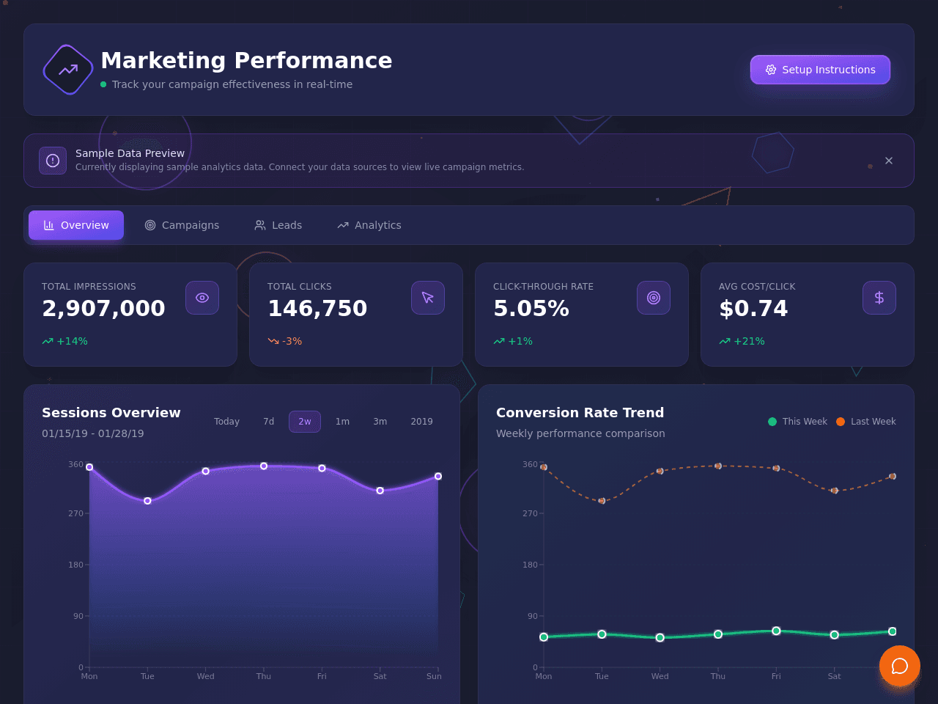Click Last Week's Tue point in Conversion chart
Viewport: 938px width, 704px height.
coord(602,501)
